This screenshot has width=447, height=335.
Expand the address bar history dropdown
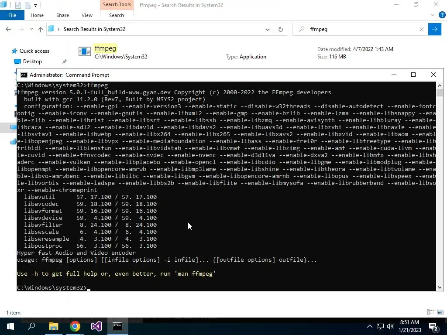coord(268,29)
